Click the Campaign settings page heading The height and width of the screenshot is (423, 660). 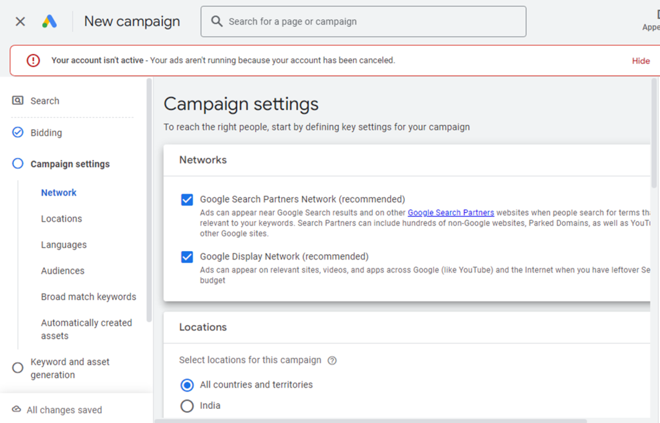(241, 104)
